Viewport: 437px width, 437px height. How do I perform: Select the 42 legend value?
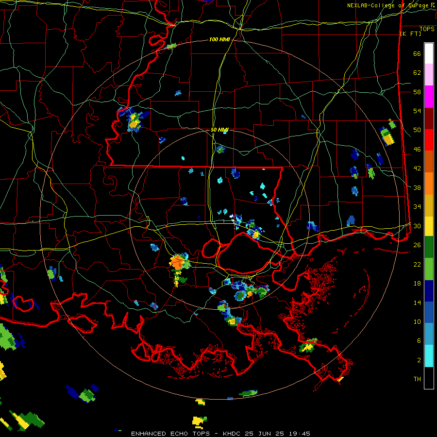click(x=417, y=168)
